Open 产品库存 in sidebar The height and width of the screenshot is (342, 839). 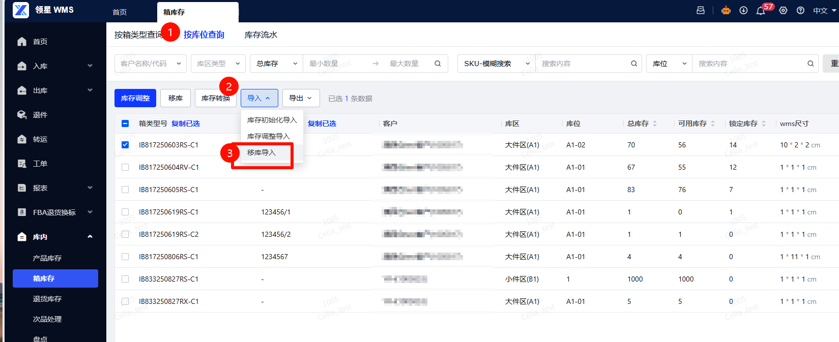[x=47, y=258]
